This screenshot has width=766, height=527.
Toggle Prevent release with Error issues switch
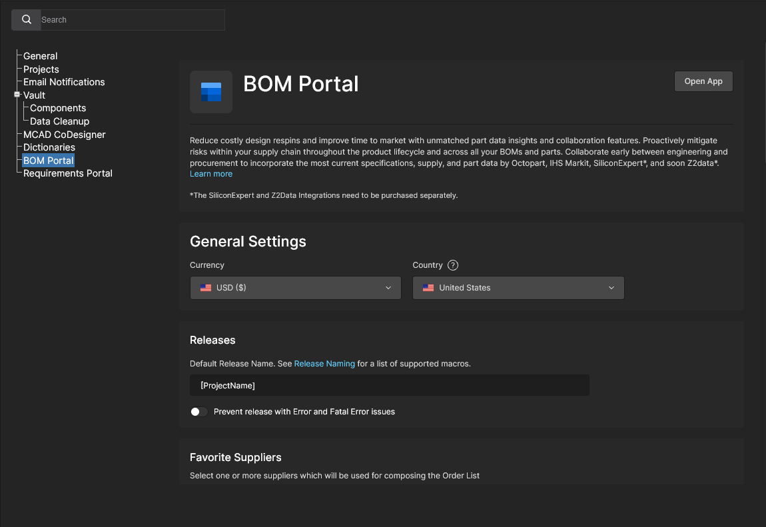pos(198,412)
